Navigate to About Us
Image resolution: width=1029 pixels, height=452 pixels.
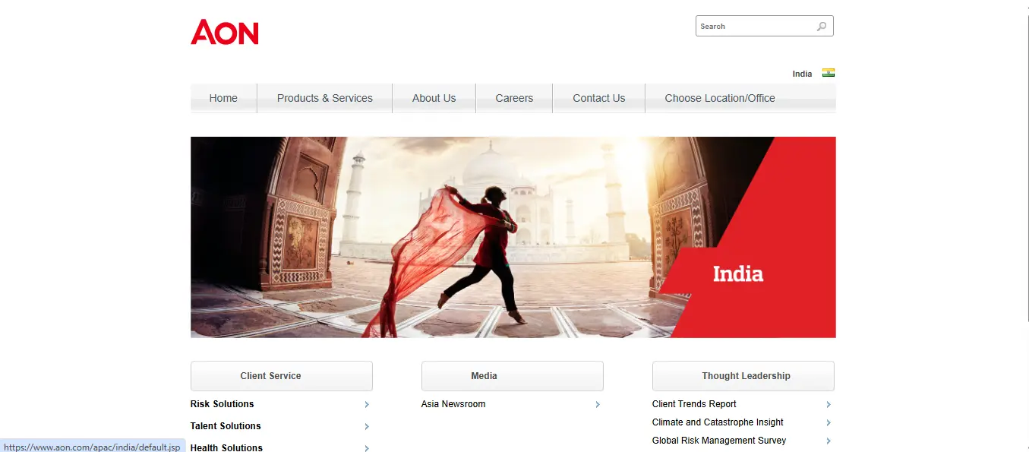(x=434, y=98)
